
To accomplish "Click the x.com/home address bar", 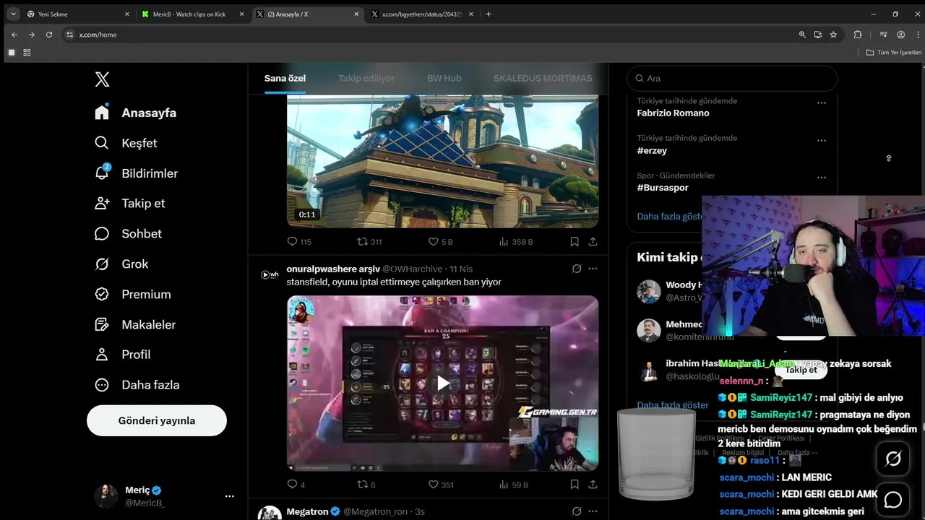I will click(426, 35).
